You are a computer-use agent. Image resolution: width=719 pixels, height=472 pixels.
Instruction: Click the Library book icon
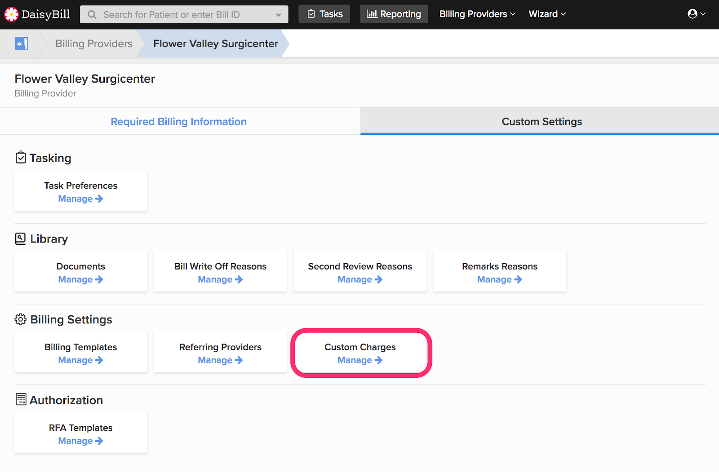21,238
